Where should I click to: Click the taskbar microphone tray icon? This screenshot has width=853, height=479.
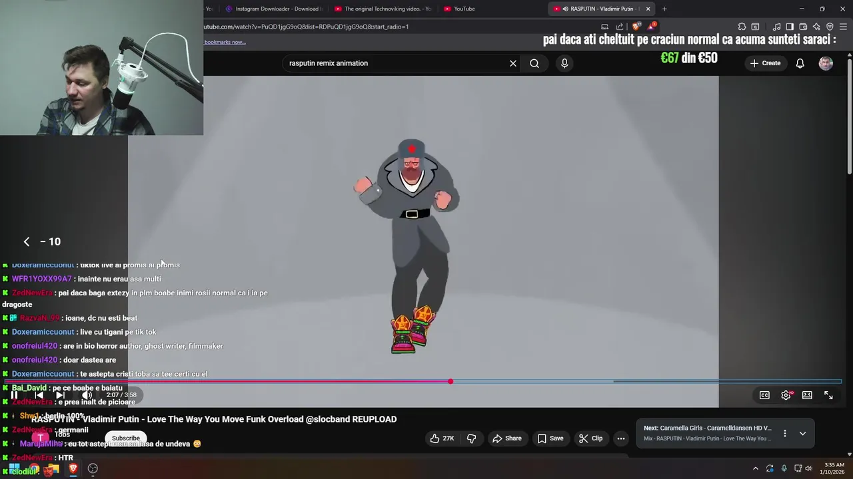(x=784, y=468)
